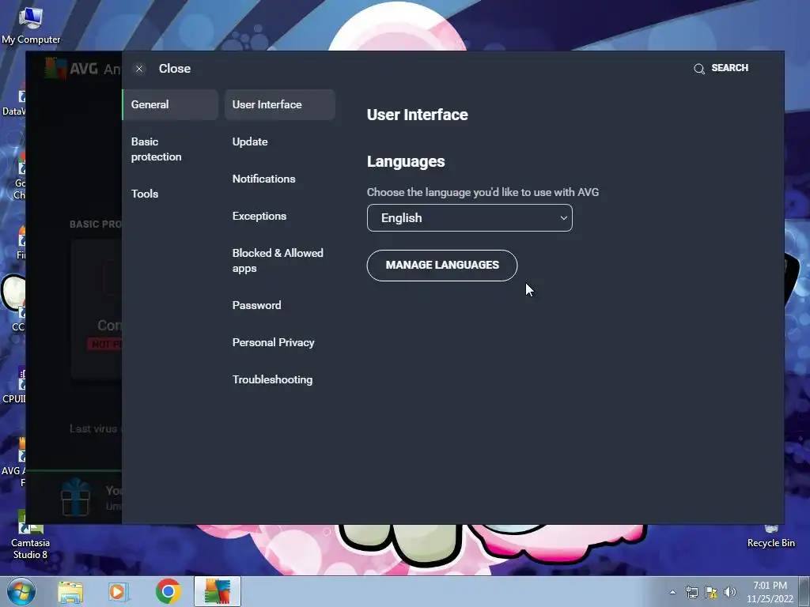The width and height of the screenshot is (810, 607).
Task: Click the dropdown chevron arrow in language box
Action: click(563, 218)
